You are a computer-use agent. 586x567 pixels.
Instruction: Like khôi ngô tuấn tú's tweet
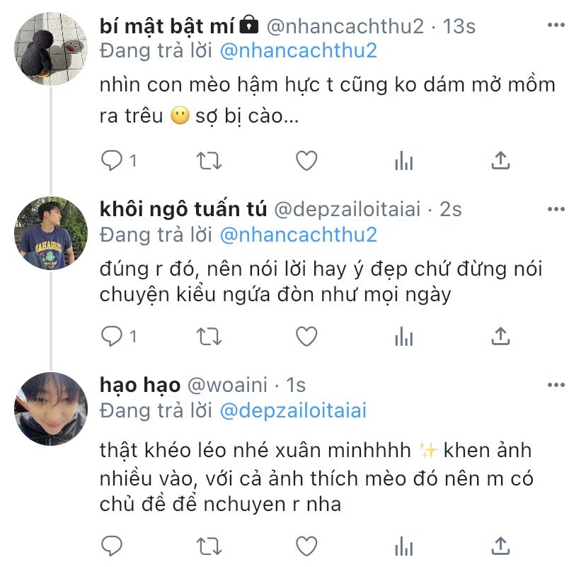[x=306, y=336]
